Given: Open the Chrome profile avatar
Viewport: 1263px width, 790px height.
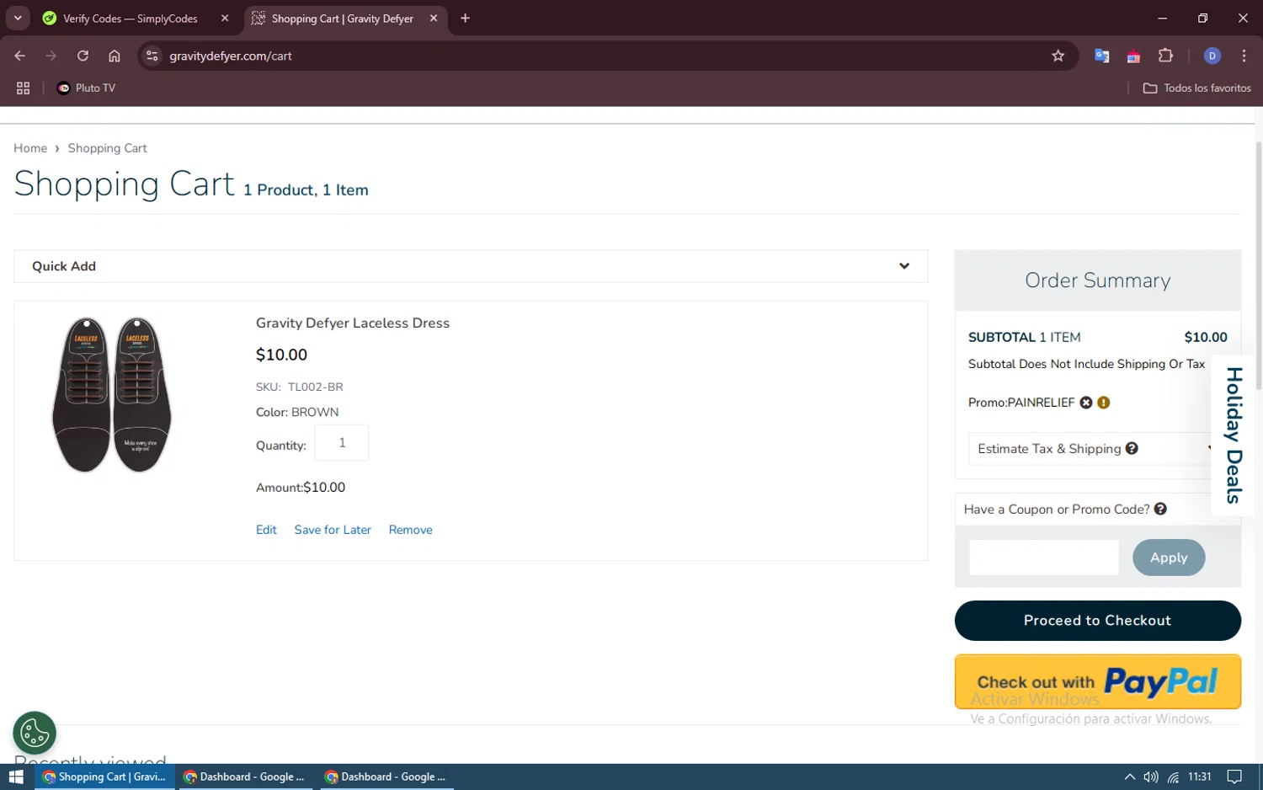Looking at the screenshot, I should pyautogui.click(x=1212, y=56).
